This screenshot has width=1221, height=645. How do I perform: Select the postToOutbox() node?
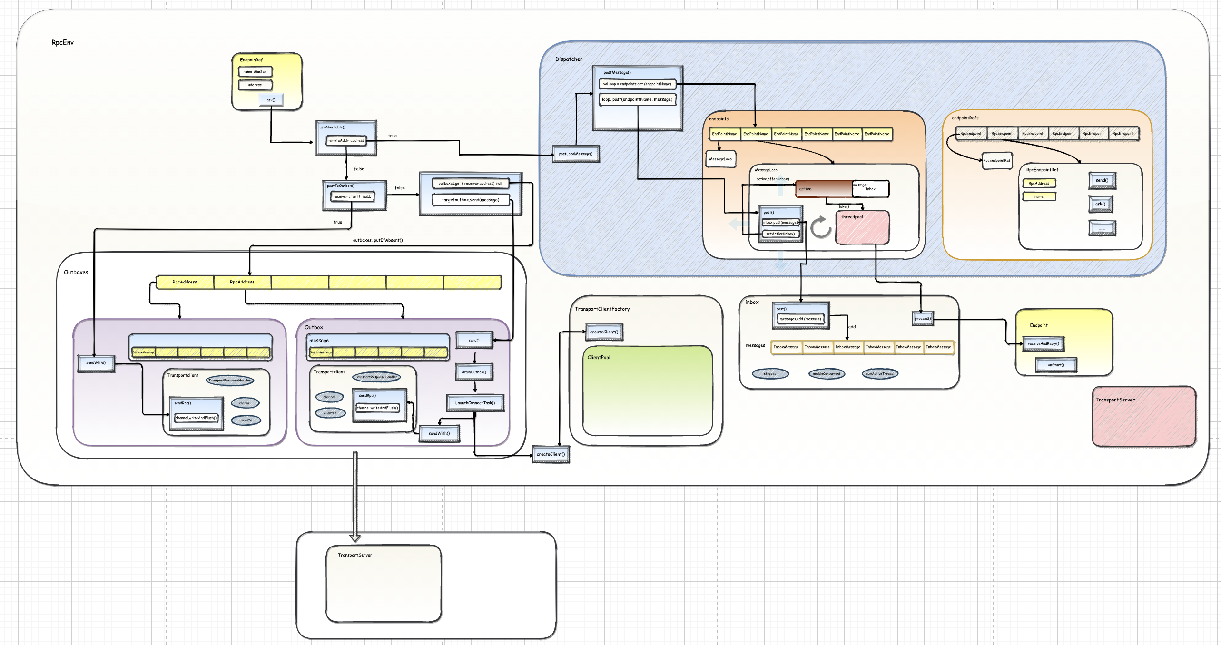[x=354, y=195]
